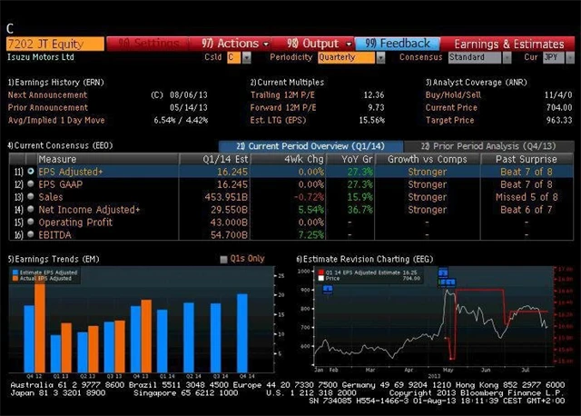Click the Q4 12 orange actual EPS bar

coord(40,326)
